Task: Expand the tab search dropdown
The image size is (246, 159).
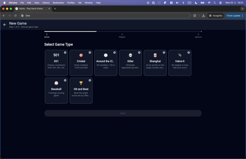Action: click(243, 9)
